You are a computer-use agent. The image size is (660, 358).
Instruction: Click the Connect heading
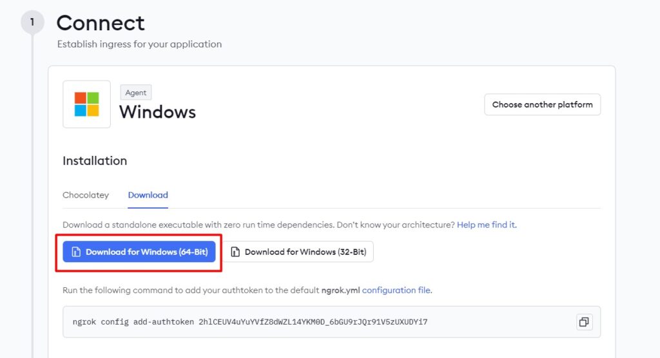tap(101, 23)
